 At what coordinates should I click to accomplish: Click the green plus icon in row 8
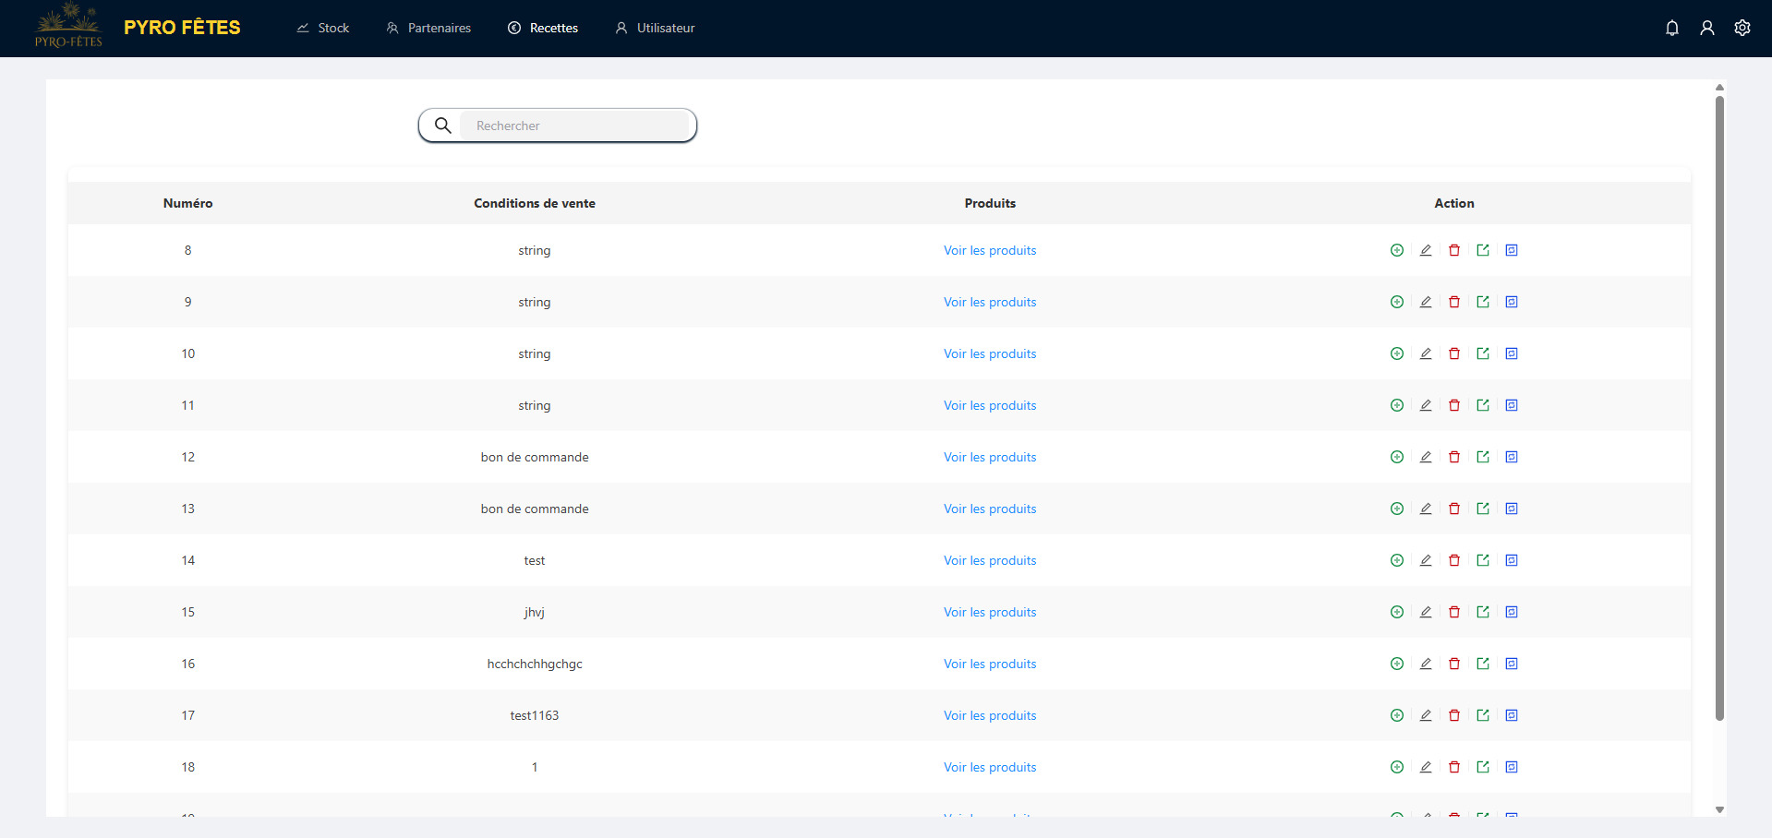pyautogui.click(x=1397, y=250)
